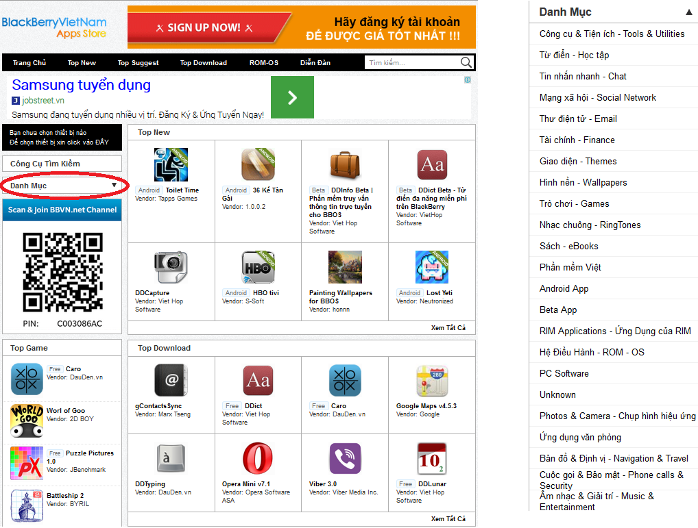
Task: Select Mạng xã hội - Social Network category
Action: [x=614, y=97]
